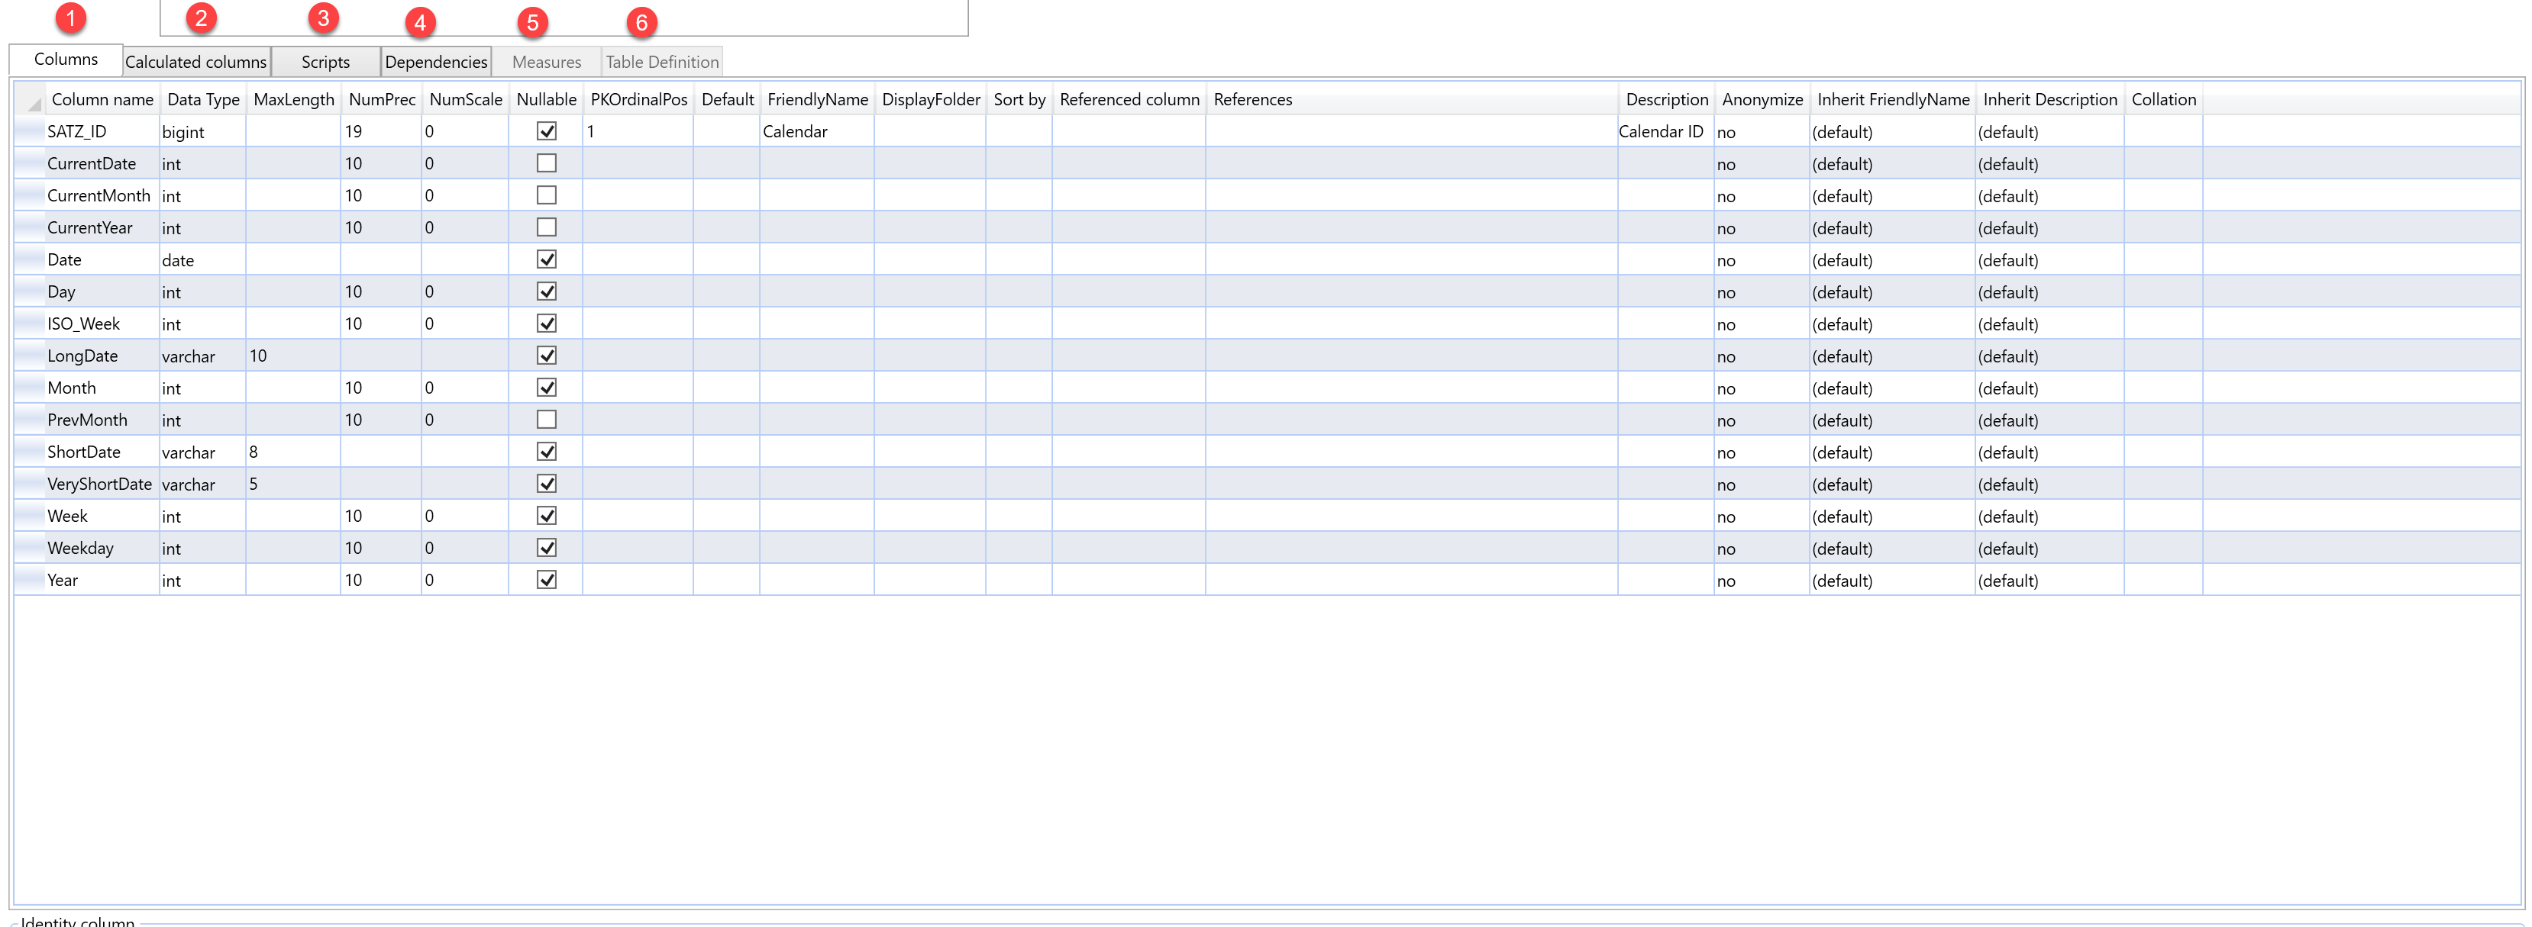Click the varchar type of ShortDate
The image size is (2532, 927).
click(x=202, y=452)
